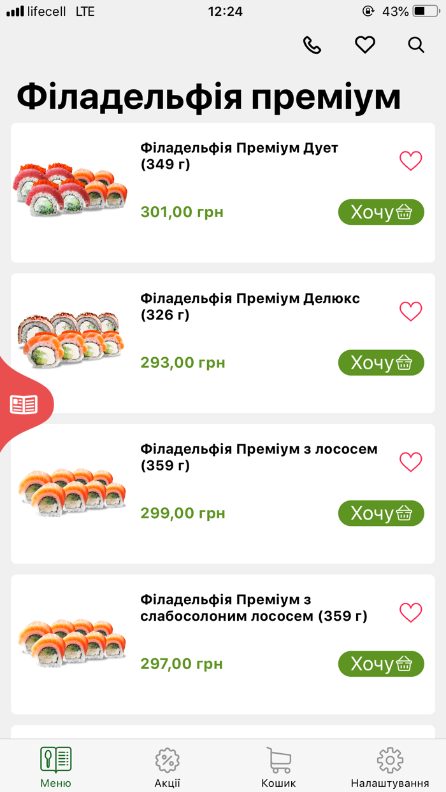This screenshot has width=446, height=792.
Task: Open Акції via the percent gear icon
Action: (x=166, y=759)
